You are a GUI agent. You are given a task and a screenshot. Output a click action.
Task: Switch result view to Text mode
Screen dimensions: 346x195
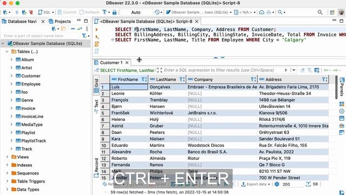(x=96, y=106)
